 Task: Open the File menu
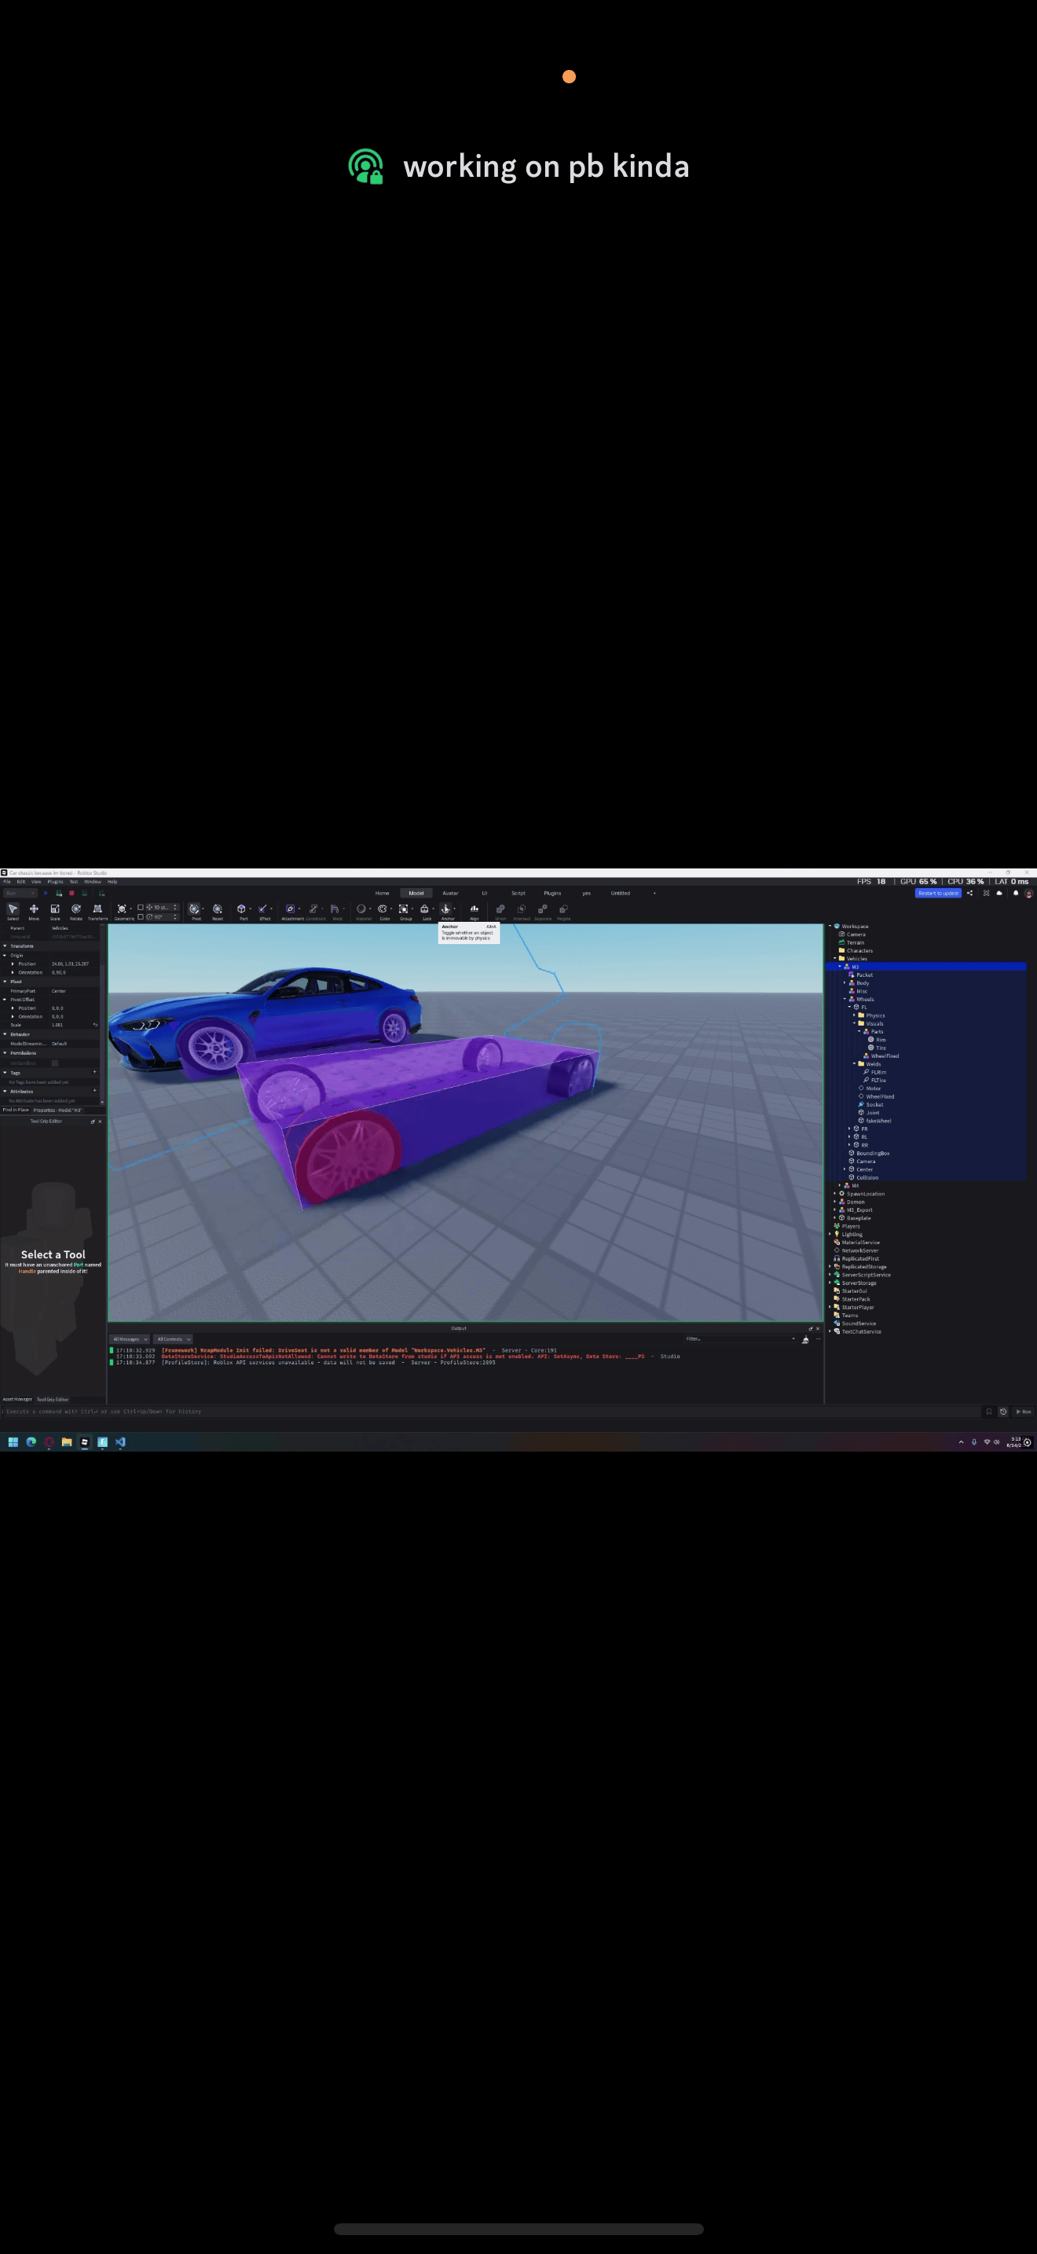coord(7,882)
